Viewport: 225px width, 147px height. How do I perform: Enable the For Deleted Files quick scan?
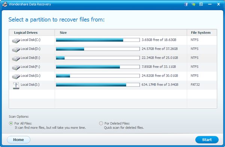tap(101, 123)
